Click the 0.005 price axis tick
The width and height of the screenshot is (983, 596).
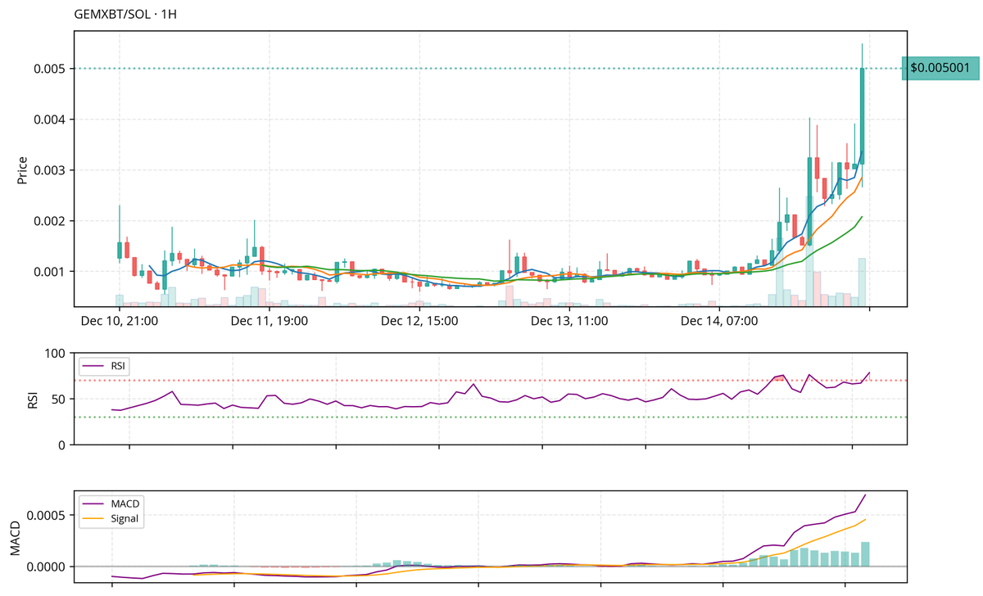tap(48, 69)
